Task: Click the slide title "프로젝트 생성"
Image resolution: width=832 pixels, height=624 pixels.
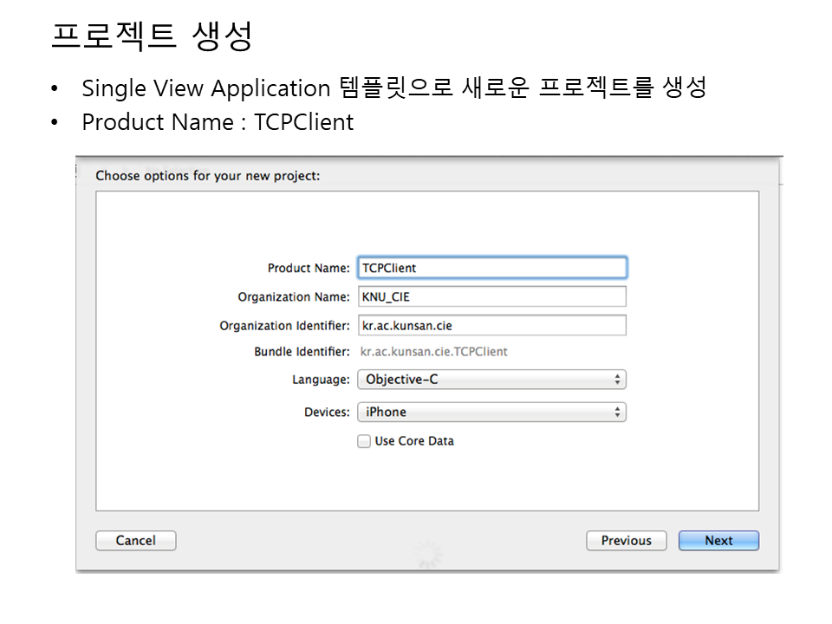Action: click(x=152, y=36)
